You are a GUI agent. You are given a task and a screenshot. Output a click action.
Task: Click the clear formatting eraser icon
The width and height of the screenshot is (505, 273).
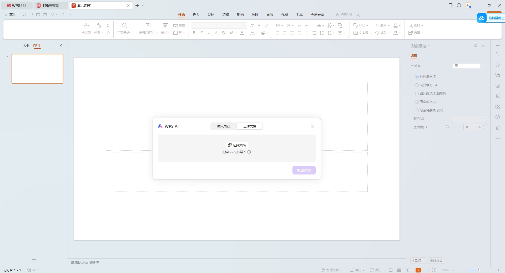click(267, 25)
